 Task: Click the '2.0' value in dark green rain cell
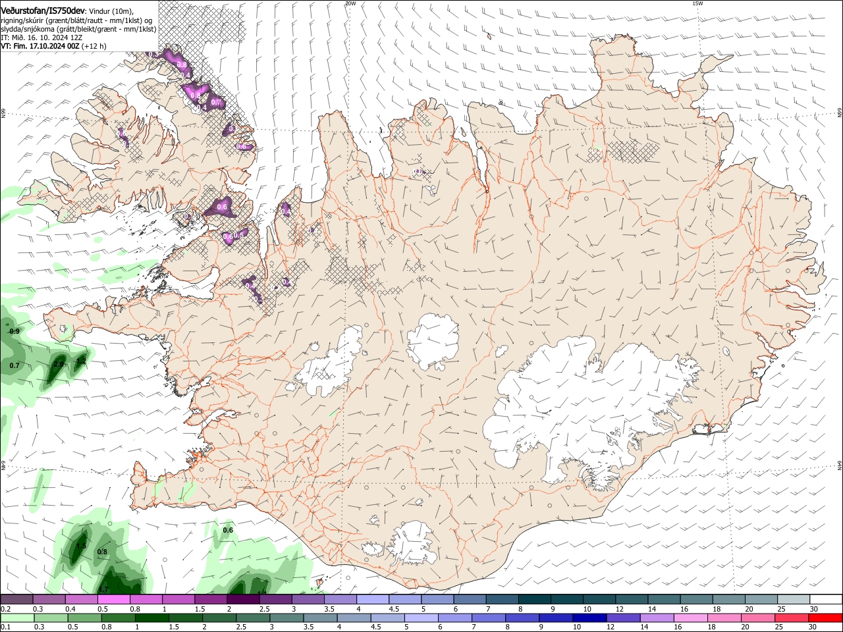click(58, 364)
